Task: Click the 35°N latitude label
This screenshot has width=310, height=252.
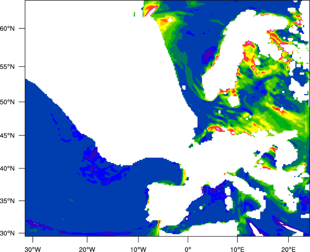Action: pos(7,201)
